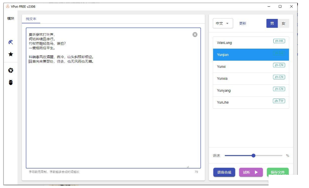Minimize the VPot window

pyautogui.click(x=269, y=6)
